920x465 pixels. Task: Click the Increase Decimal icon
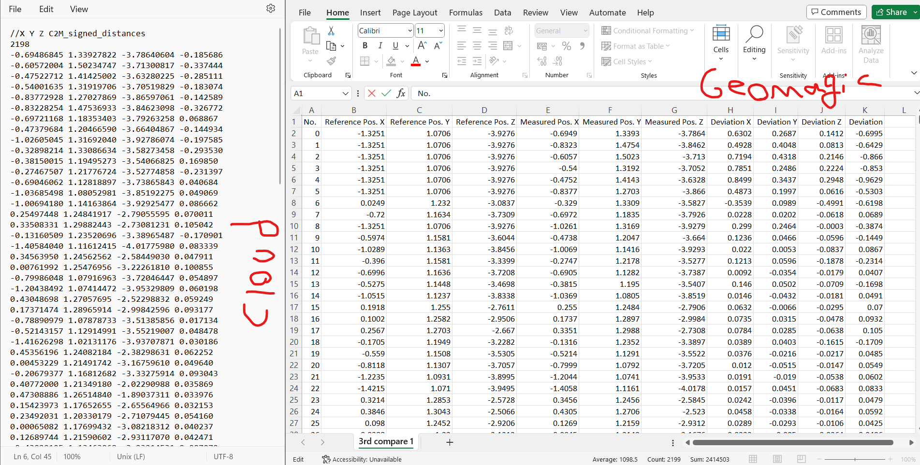click(x=541, y=61)
